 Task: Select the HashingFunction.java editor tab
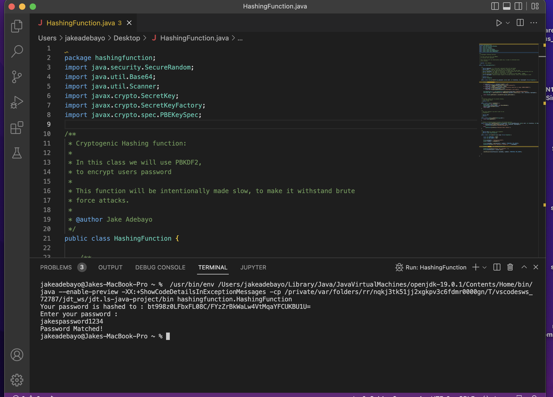point(83,23)
